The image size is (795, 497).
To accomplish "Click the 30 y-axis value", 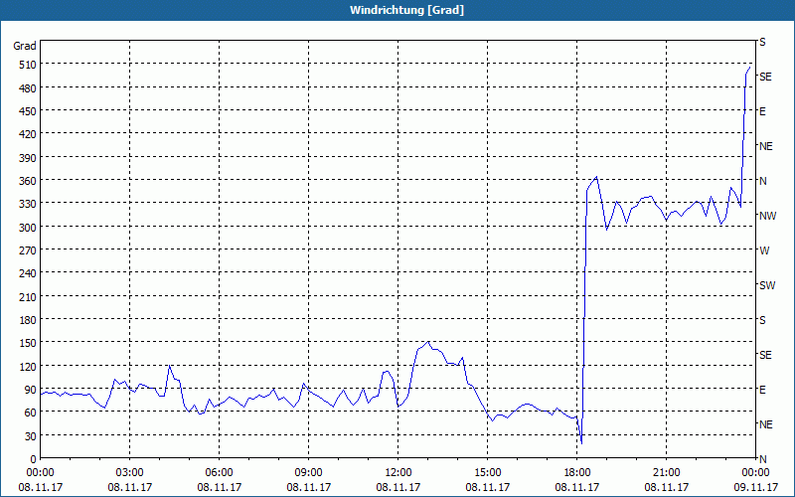I will point(30,436).
